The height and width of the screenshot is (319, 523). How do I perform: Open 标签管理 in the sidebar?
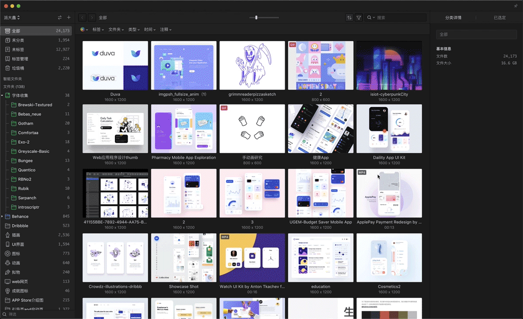(36, 58)
